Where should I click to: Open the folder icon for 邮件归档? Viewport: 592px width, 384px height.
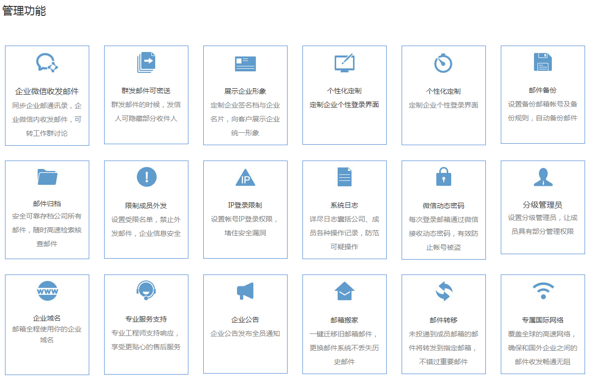[x=47, y=177]
